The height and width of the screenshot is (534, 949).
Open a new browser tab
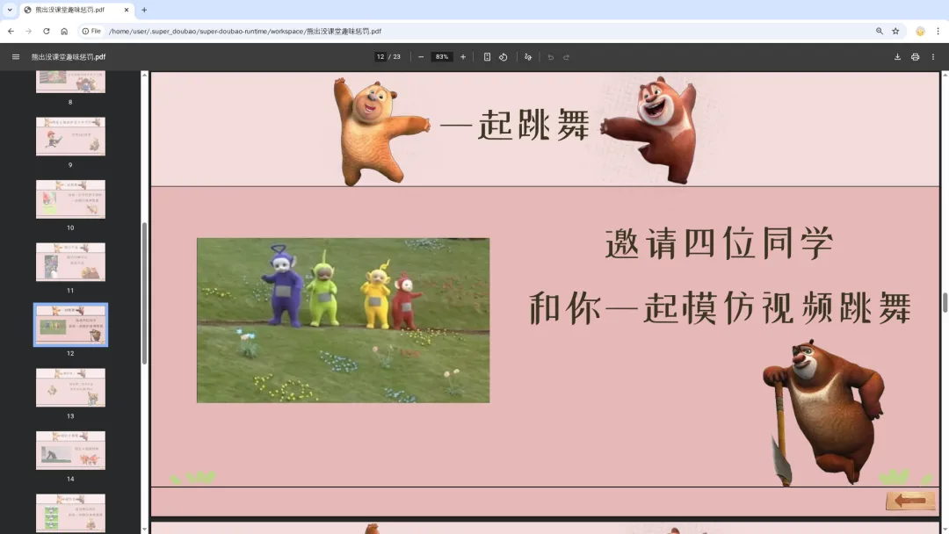144,10
